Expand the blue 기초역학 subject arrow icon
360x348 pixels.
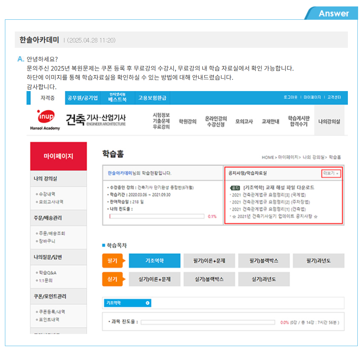[x=148, y=303]
